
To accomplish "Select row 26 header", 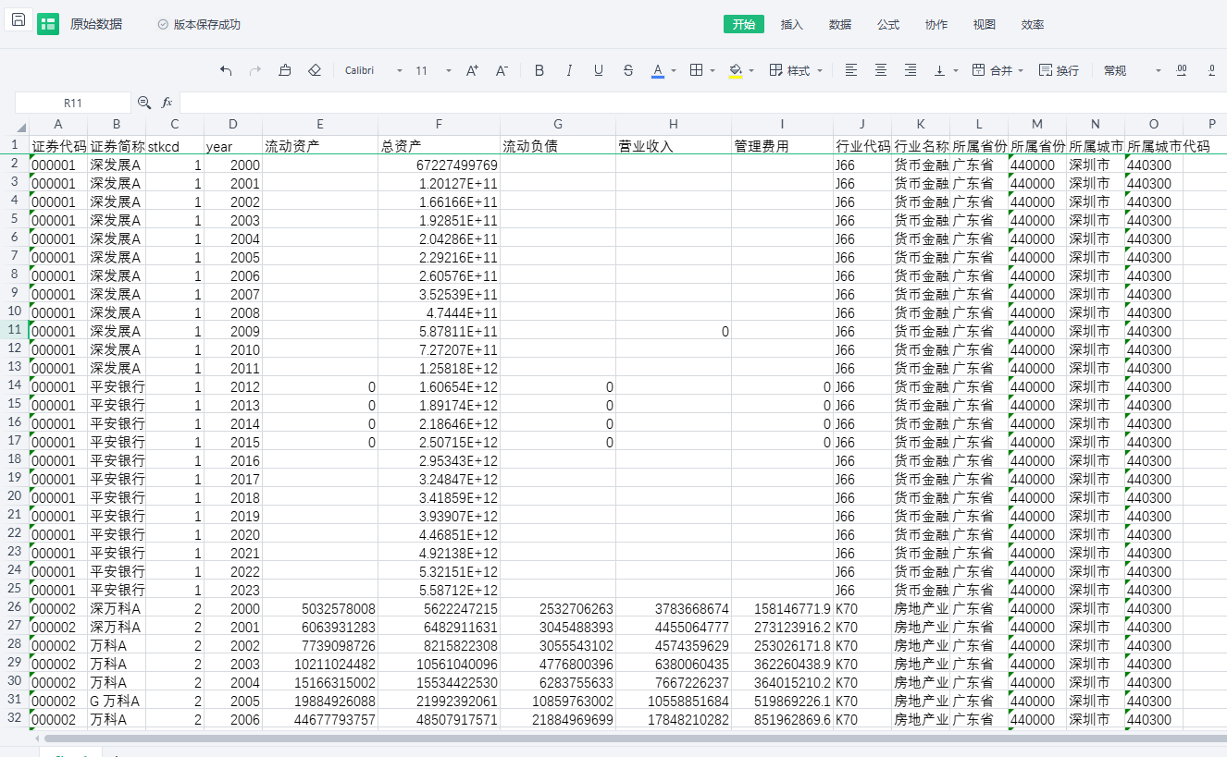I will tap(15, 607).
